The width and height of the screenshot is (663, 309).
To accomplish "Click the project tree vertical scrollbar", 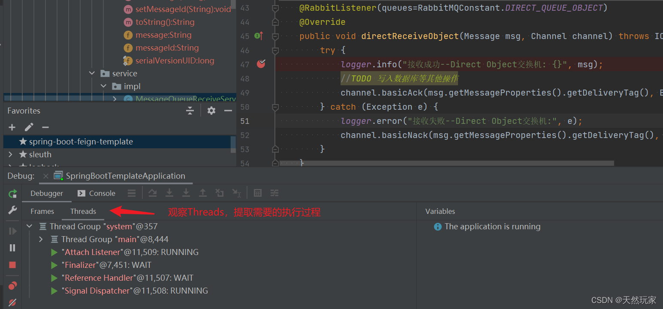I will [233, 5].
